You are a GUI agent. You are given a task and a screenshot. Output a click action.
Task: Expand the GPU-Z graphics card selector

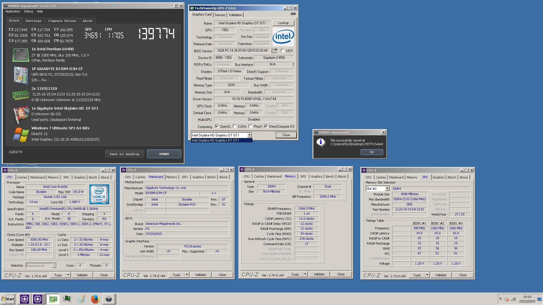click(x=249, y=135)
